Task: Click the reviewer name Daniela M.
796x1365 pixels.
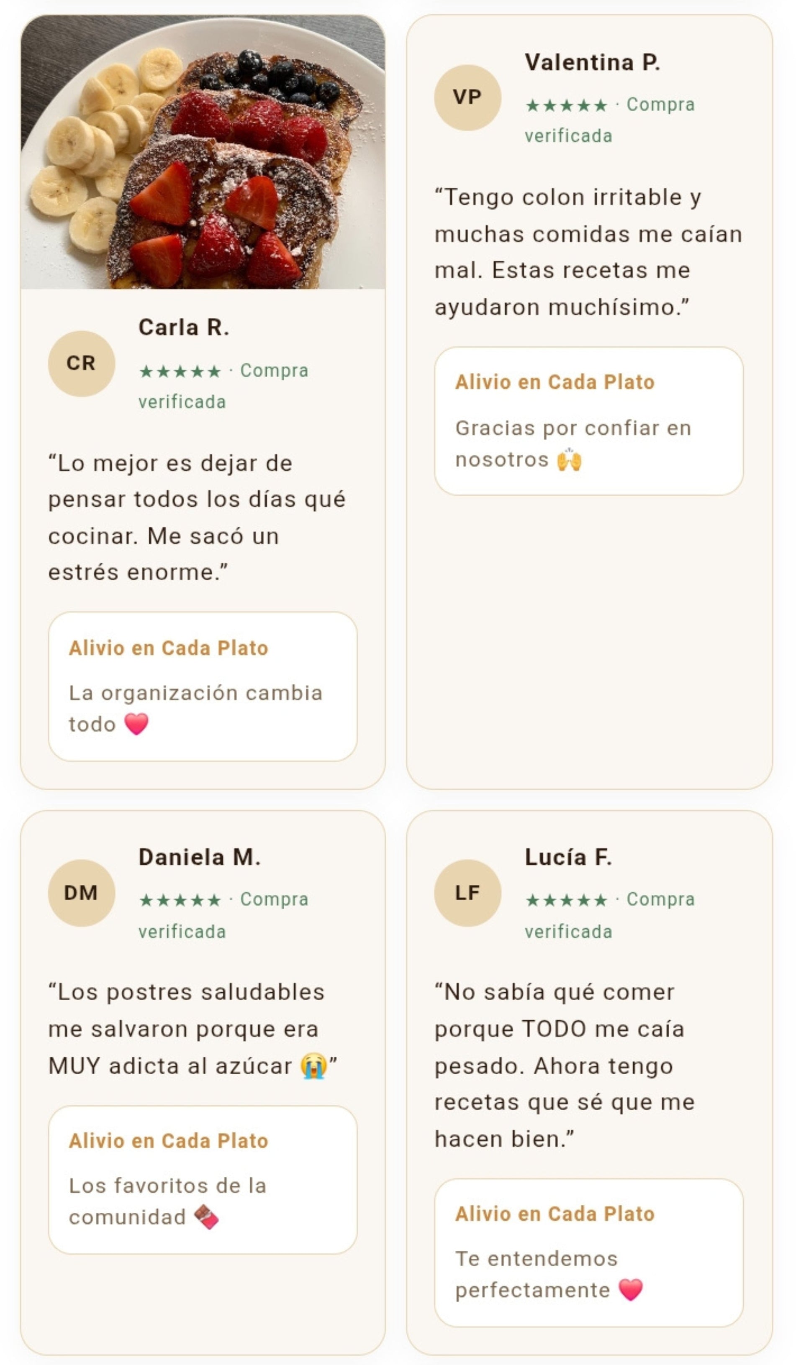Action: [199, 857]
